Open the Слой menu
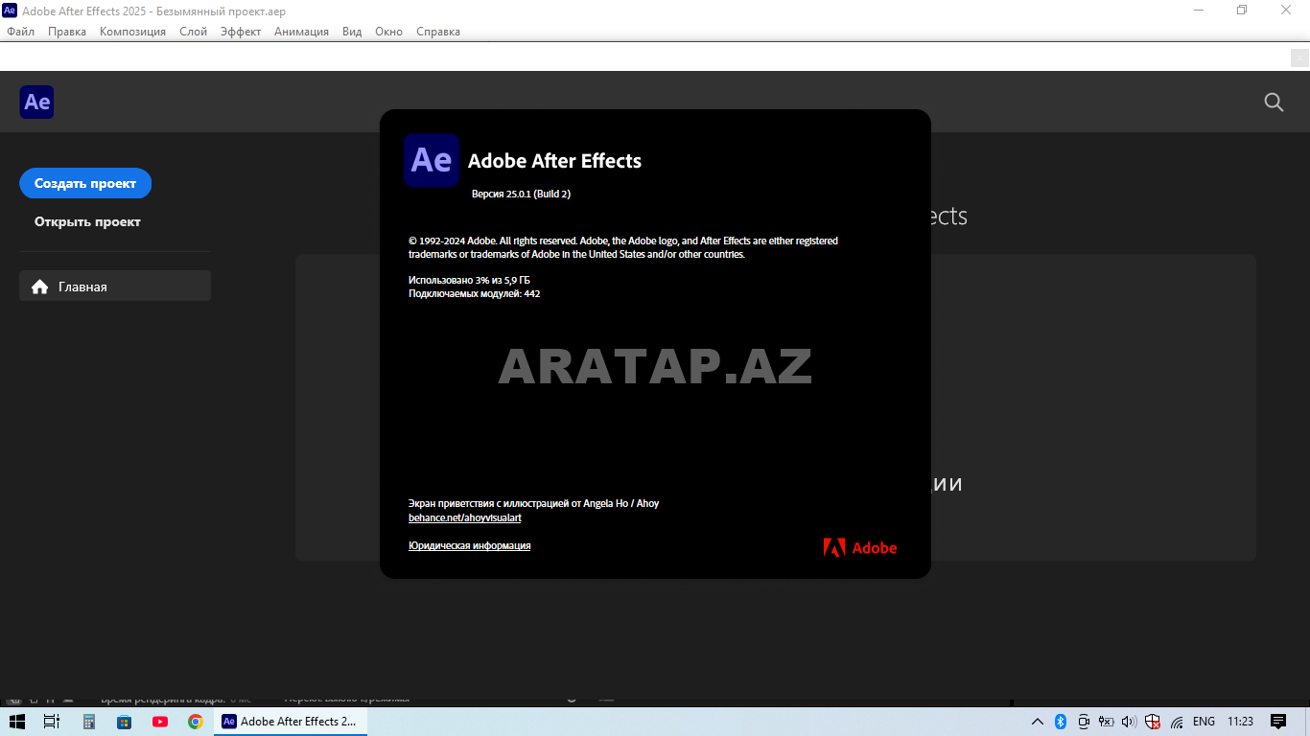The image size is (1310, 736). [193, 32]
